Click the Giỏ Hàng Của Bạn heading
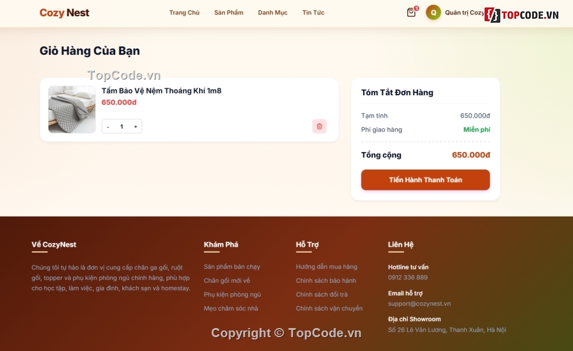 89,51
